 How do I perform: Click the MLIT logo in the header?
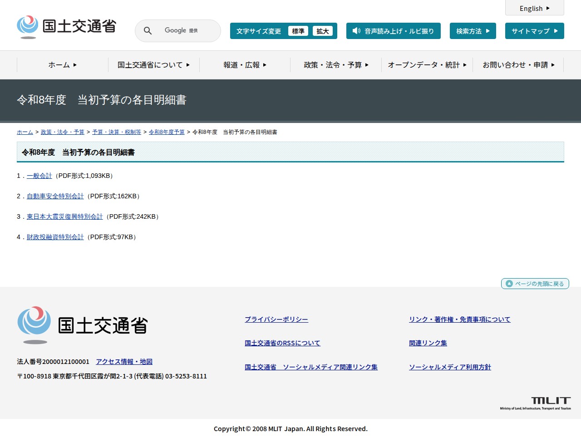click(x=67, y=27)
